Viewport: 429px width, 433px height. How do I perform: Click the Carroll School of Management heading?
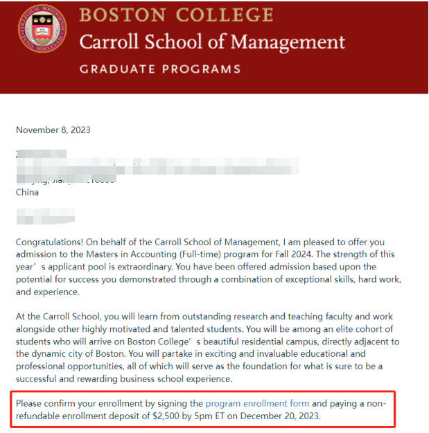click(212, 42)
